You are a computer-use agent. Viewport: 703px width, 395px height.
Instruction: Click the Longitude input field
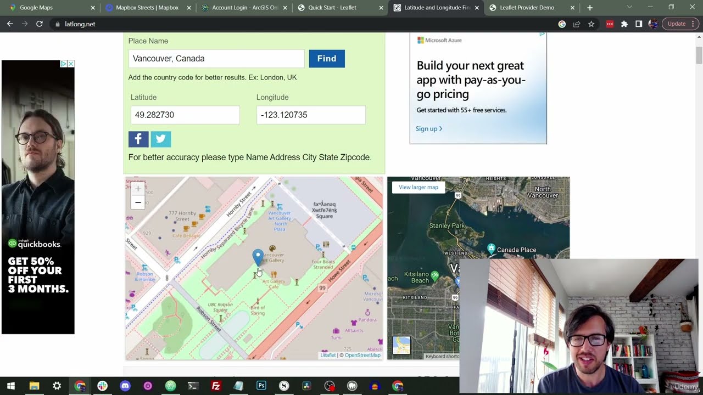311,115
